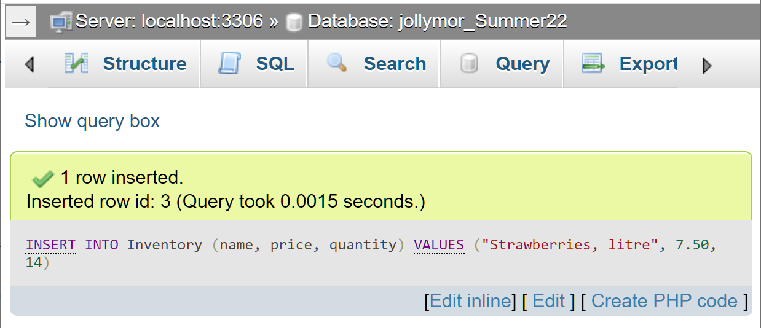Click the Search magnifying glass icon
This screenshot has width=761, height=328.
(337, 63)
